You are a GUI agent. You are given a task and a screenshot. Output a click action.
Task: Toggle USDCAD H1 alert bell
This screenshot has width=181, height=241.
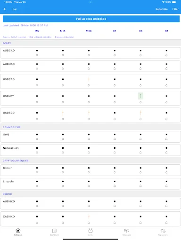click(115, 85)
